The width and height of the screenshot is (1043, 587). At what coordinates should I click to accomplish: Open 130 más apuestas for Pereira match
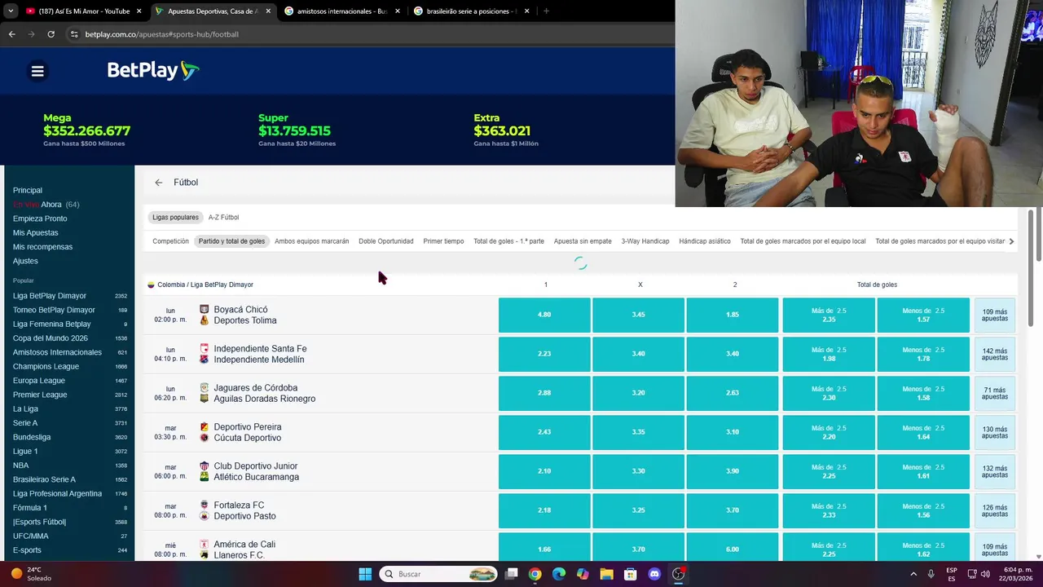[x=994, y=432]
